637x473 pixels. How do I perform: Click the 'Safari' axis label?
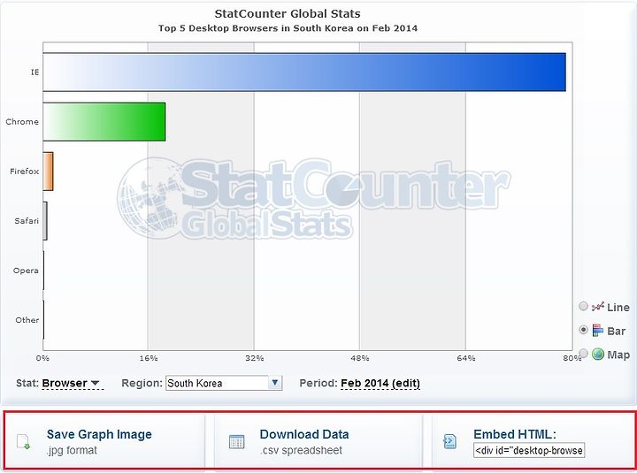click(27, 221)
